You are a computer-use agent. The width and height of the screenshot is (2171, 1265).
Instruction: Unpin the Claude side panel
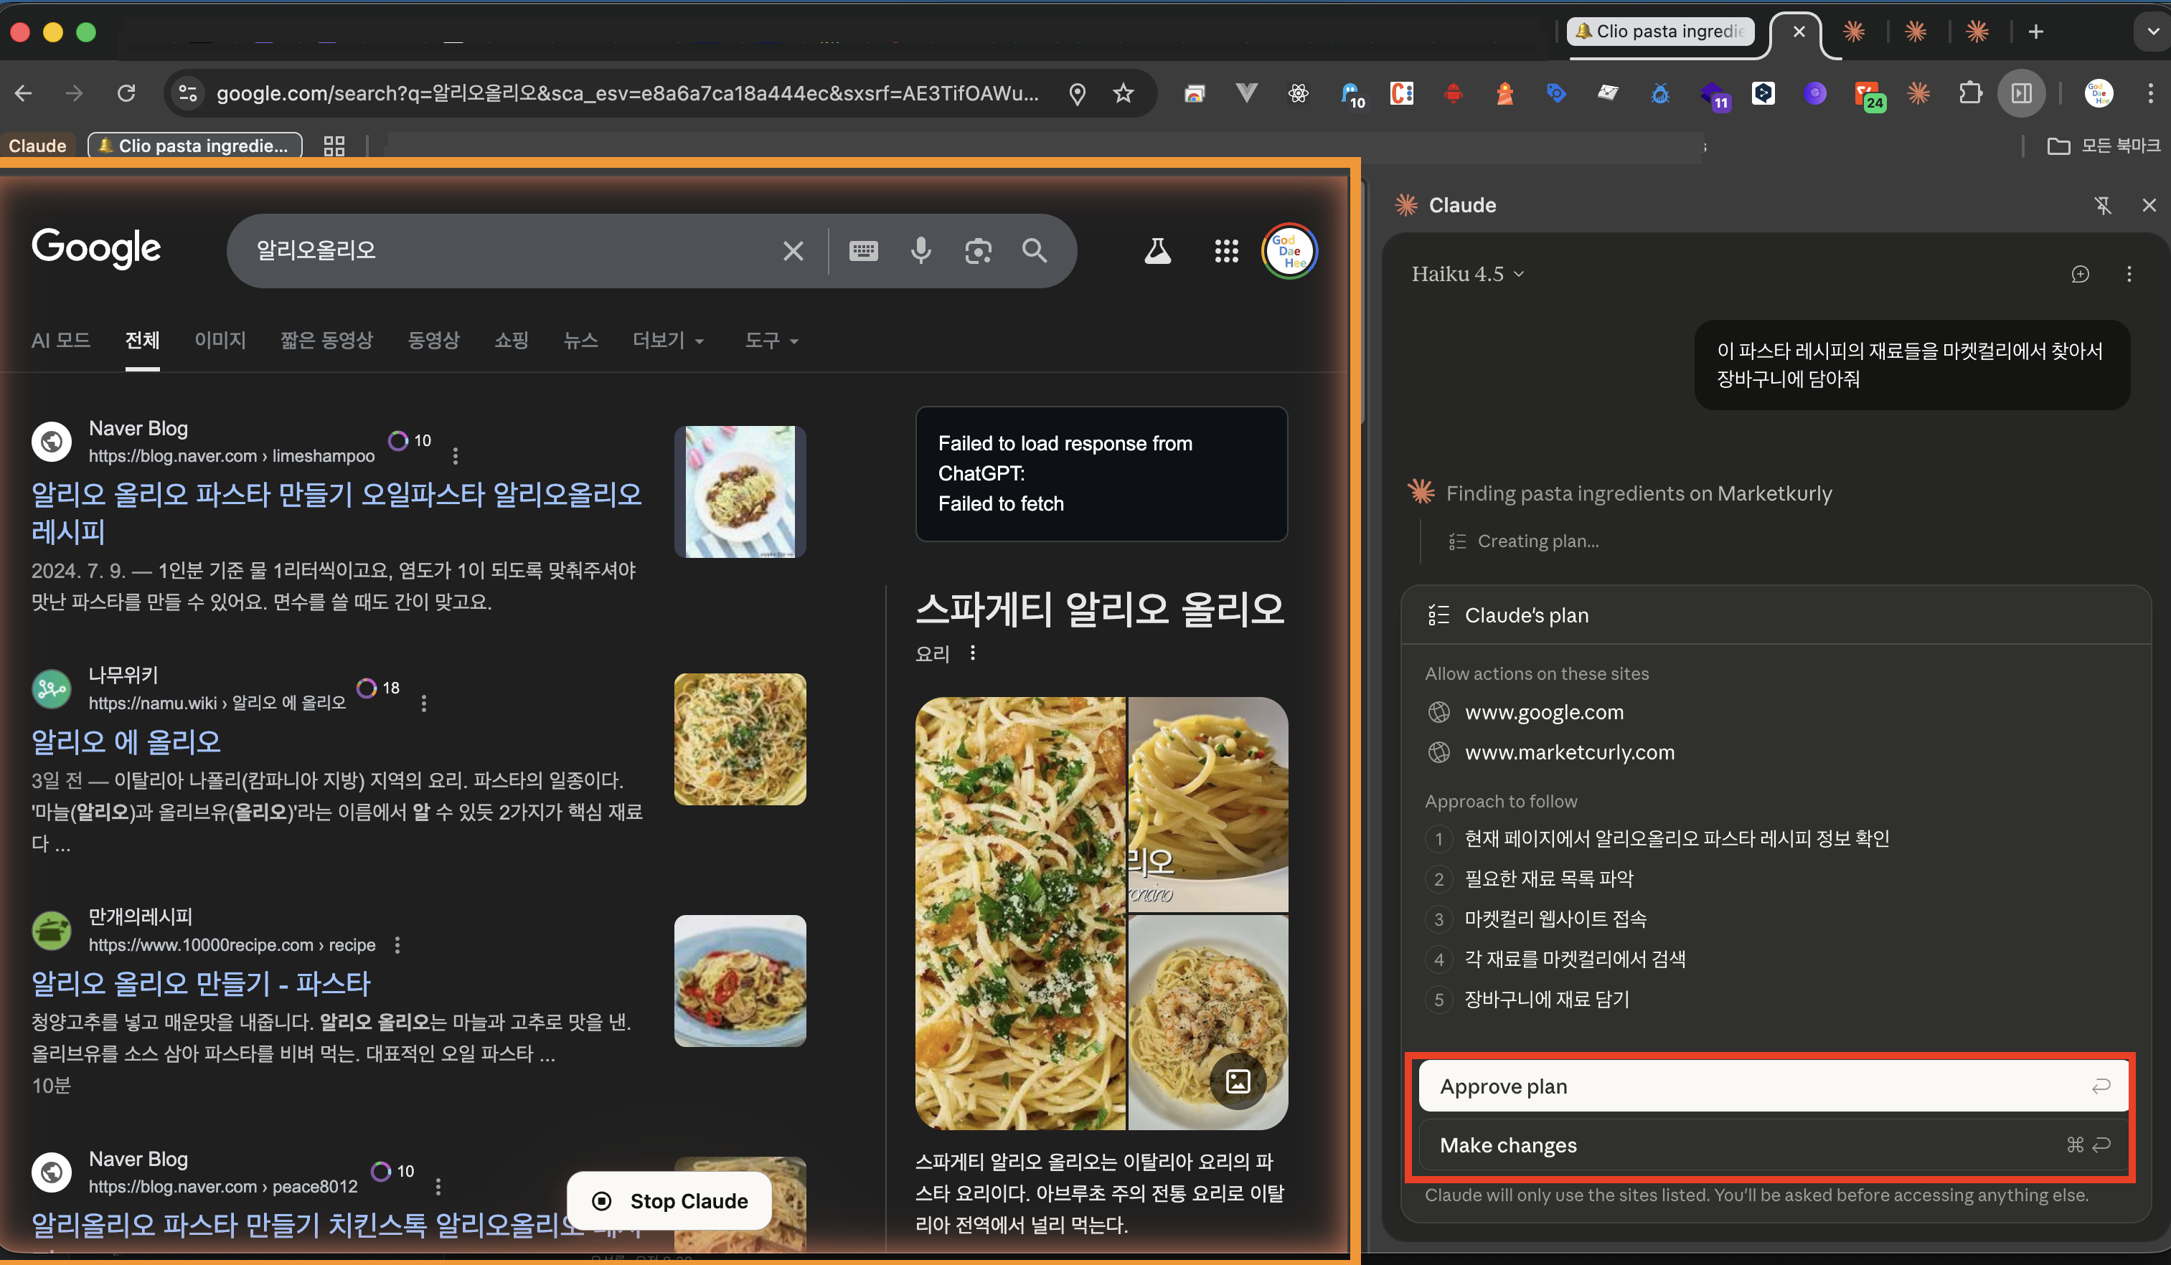[2103, 205]
